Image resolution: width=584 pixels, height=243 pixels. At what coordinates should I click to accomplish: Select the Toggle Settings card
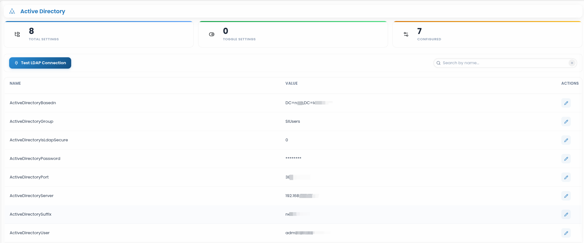click(x=293, y=34)
